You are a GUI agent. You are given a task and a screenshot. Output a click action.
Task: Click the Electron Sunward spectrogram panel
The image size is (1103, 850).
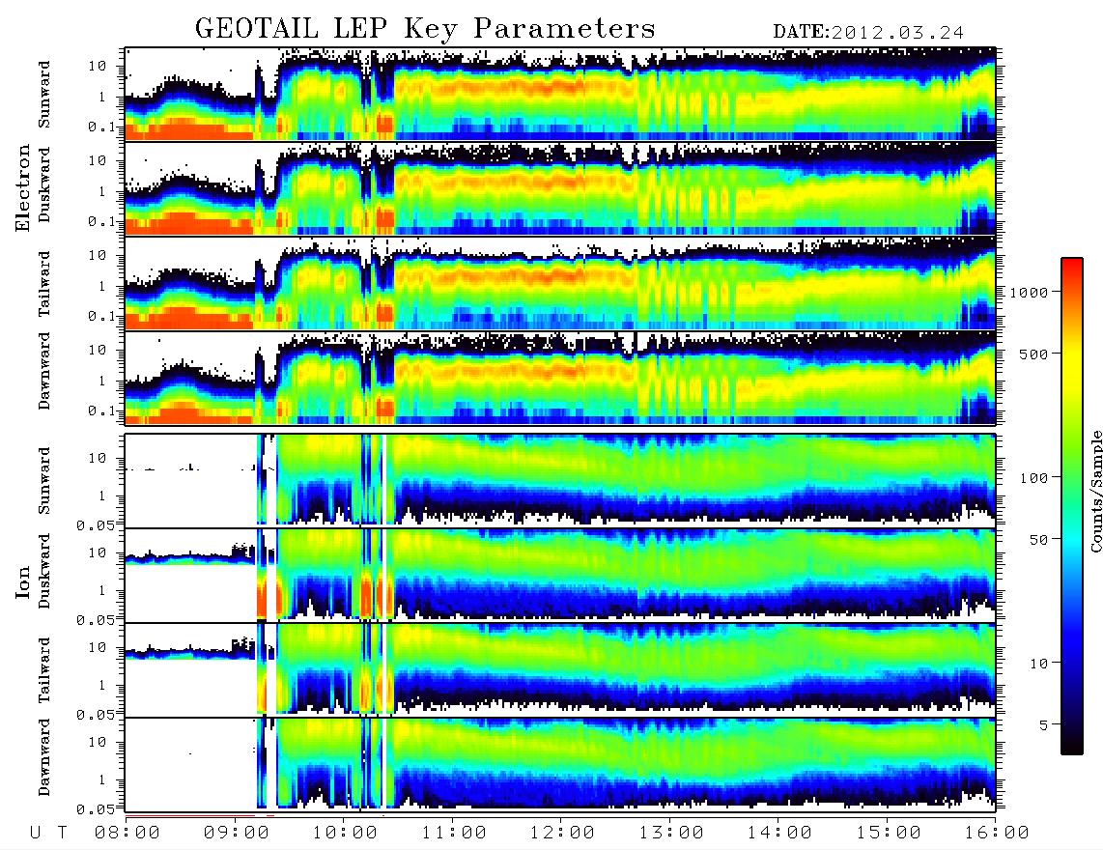click(x=560, y=94)
